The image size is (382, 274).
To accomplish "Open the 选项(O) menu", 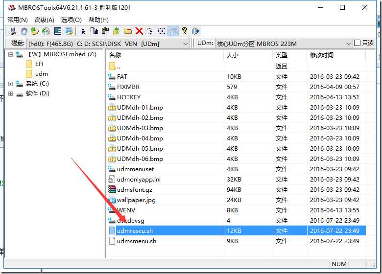I will (71, 20).
